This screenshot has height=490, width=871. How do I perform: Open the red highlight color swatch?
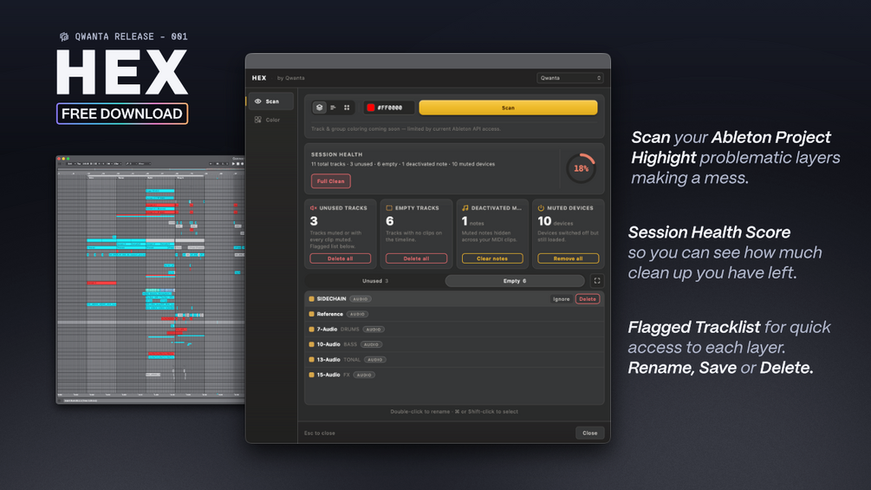(371, 108)
